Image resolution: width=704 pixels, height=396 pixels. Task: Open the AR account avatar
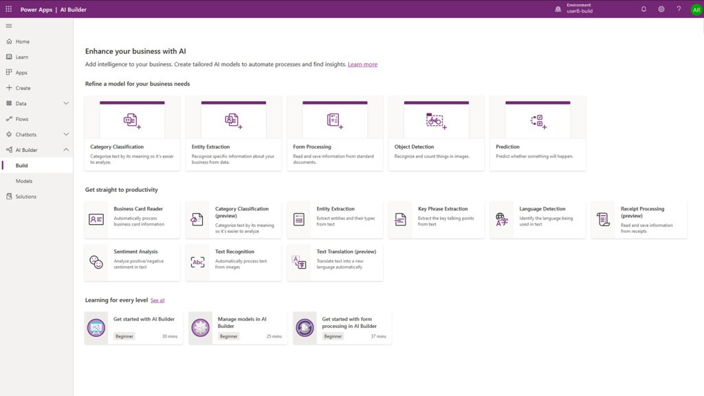(x=696, y=10)
